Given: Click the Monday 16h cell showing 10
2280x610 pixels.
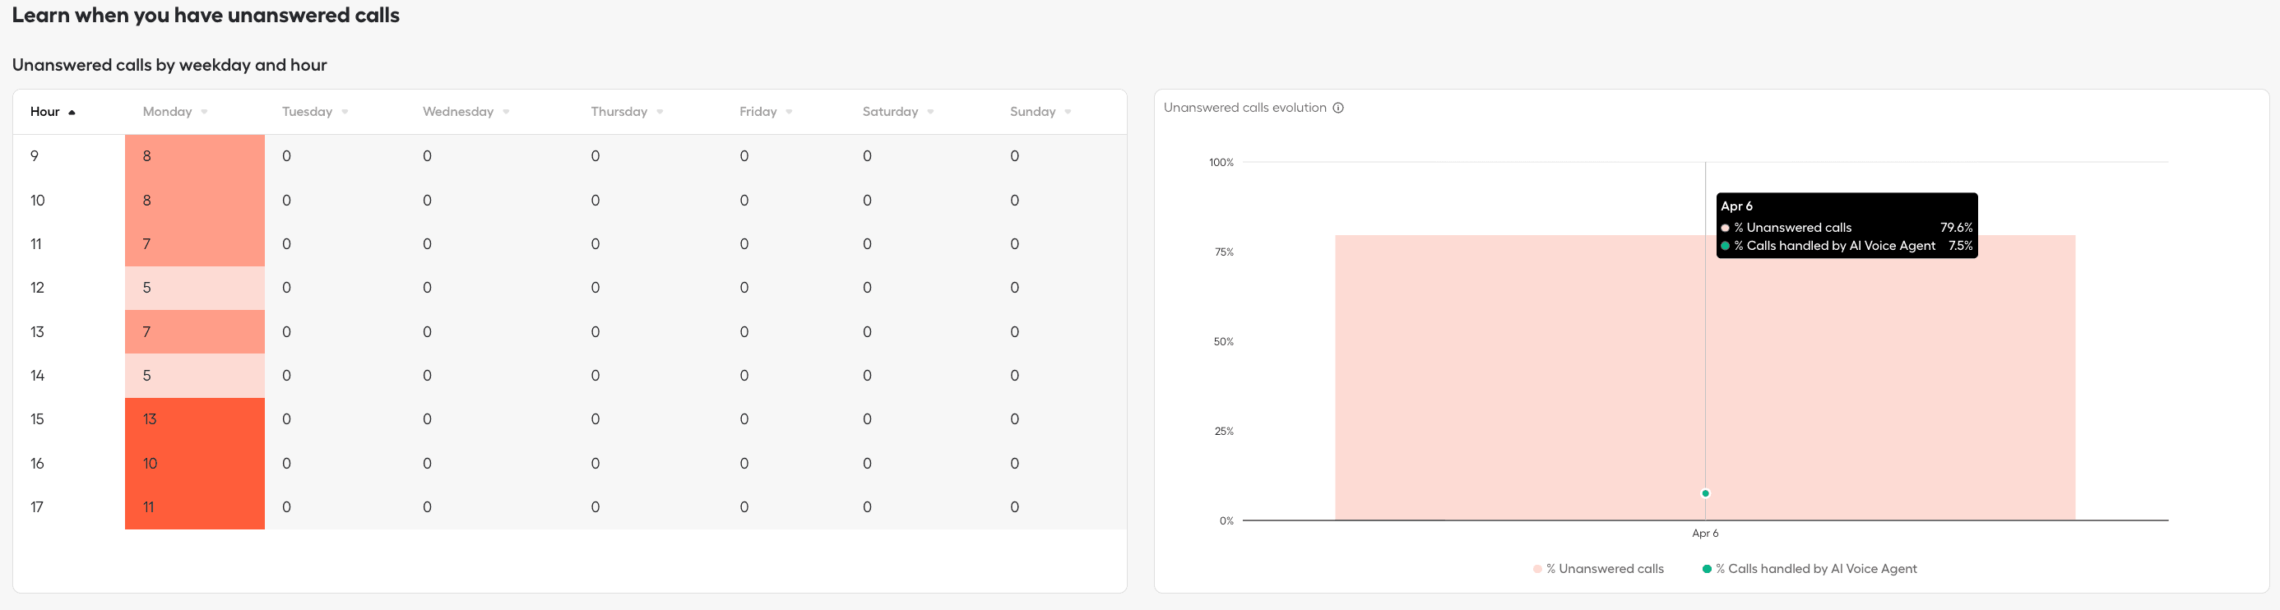Looking at the screenshot, I should click(195, 463).
